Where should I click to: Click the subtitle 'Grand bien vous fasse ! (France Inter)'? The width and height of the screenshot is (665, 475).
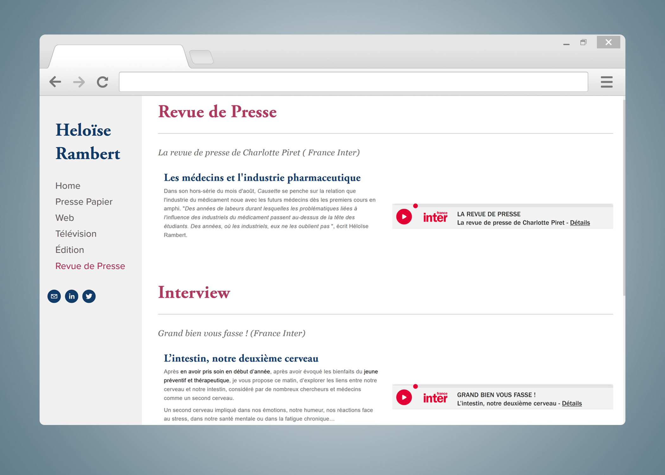tap(231, 333)
